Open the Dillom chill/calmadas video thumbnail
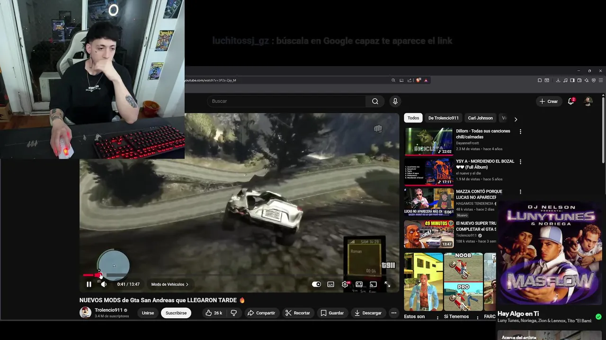 tap(428, 141)
